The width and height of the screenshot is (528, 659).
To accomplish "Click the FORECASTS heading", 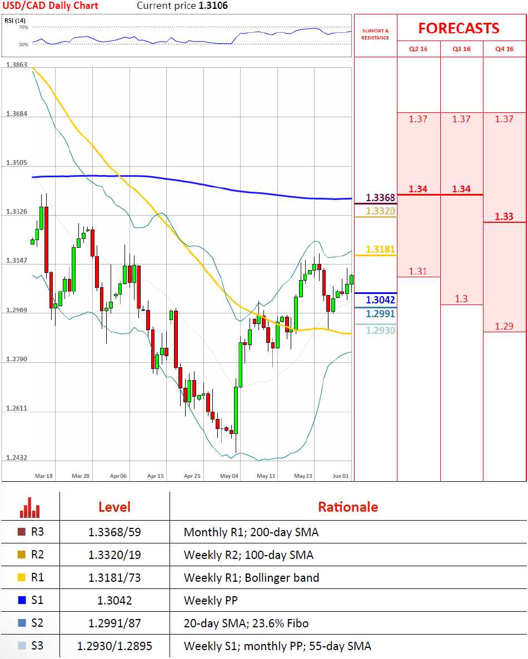I will click(x=459, y=28).
